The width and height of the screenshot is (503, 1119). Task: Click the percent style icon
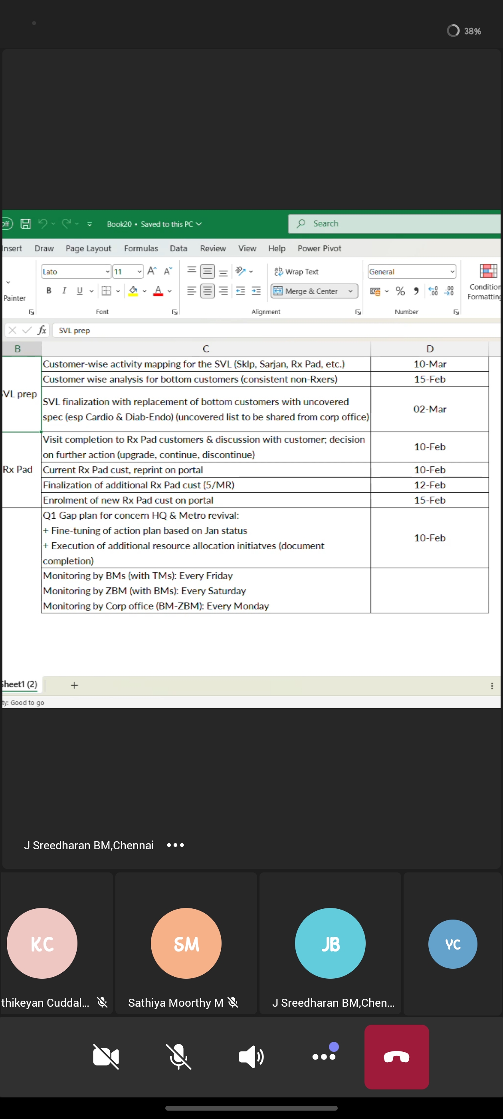400,291
